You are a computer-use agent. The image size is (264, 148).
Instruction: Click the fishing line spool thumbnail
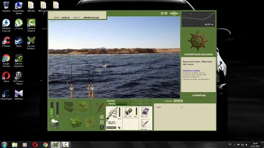coord(145,111)
